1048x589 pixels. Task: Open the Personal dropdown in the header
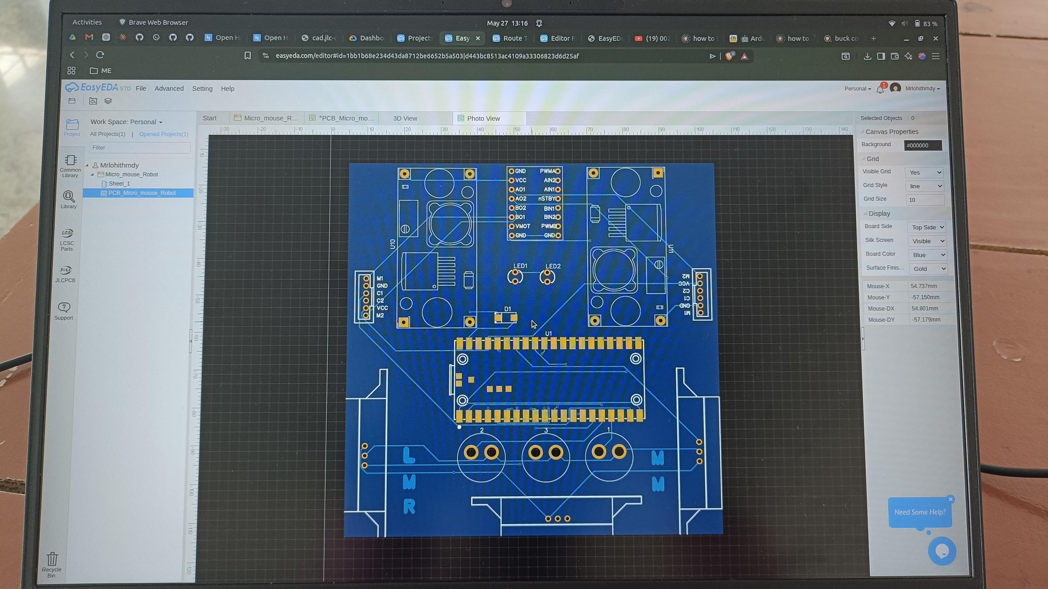pyautogui.click(x=857, y=89)
